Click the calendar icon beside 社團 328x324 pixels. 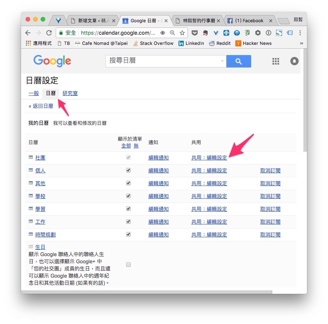pyautogui.click(x=31, y=157)
